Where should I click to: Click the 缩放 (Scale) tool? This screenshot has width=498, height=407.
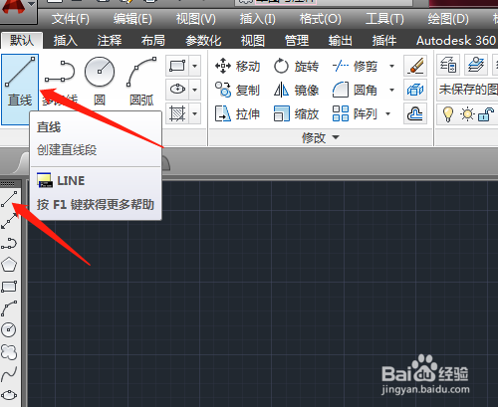(x=296, y=113)
